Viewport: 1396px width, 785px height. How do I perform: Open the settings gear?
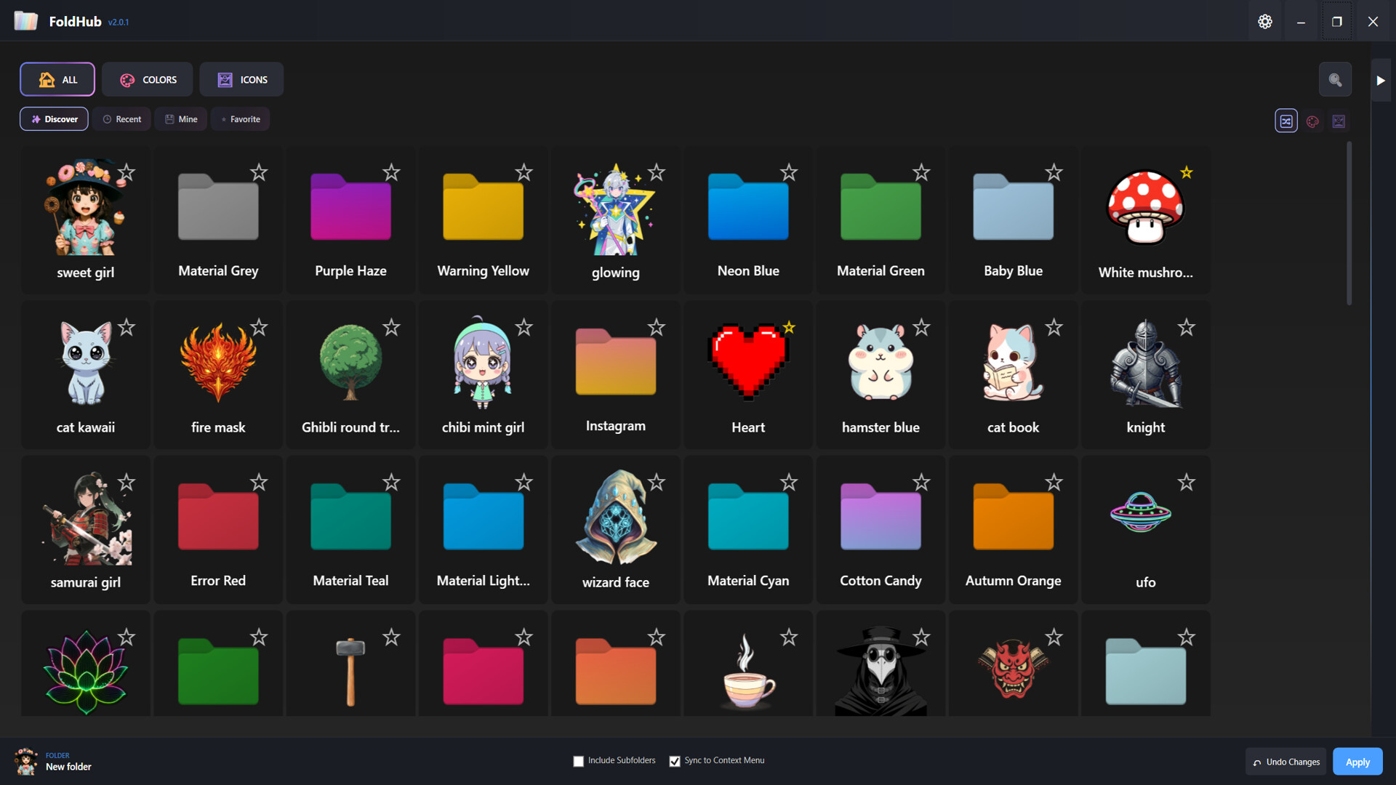1265,21
